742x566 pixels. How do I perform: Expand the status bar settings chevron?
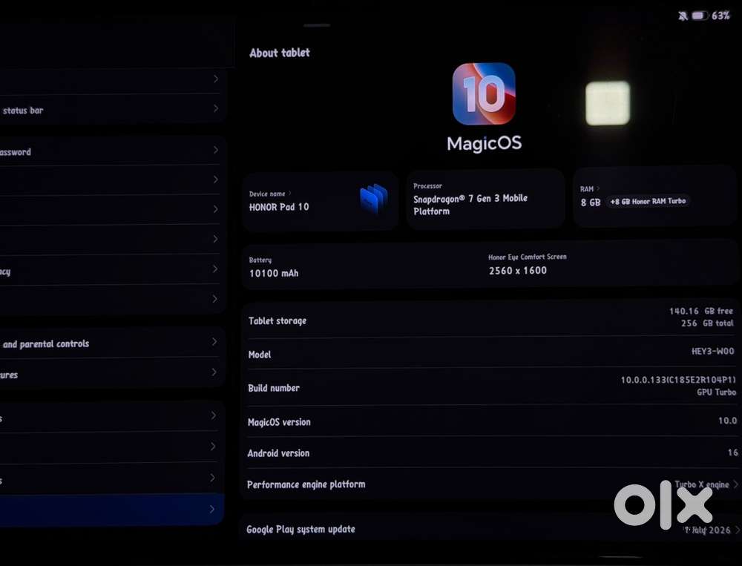click(x=216, y=109)
